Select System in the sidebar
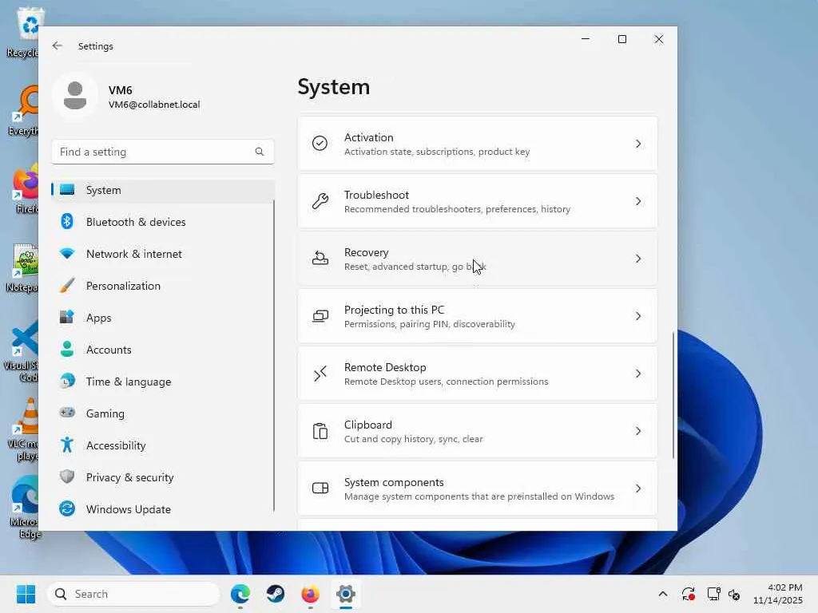Image resolution: width=818 pixels, height=613 pixels. pyautogui.click(x=163, y=190)
